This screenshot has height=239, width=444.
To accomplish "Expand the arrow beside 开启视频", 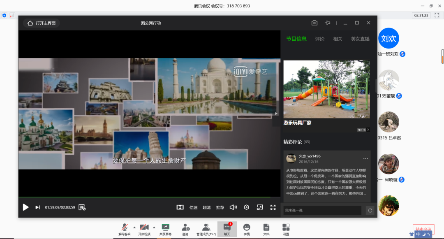I will (154, 227).
